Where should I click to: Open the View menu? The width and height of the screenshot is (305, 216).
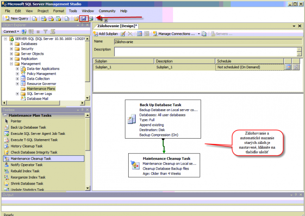point(29,11)
